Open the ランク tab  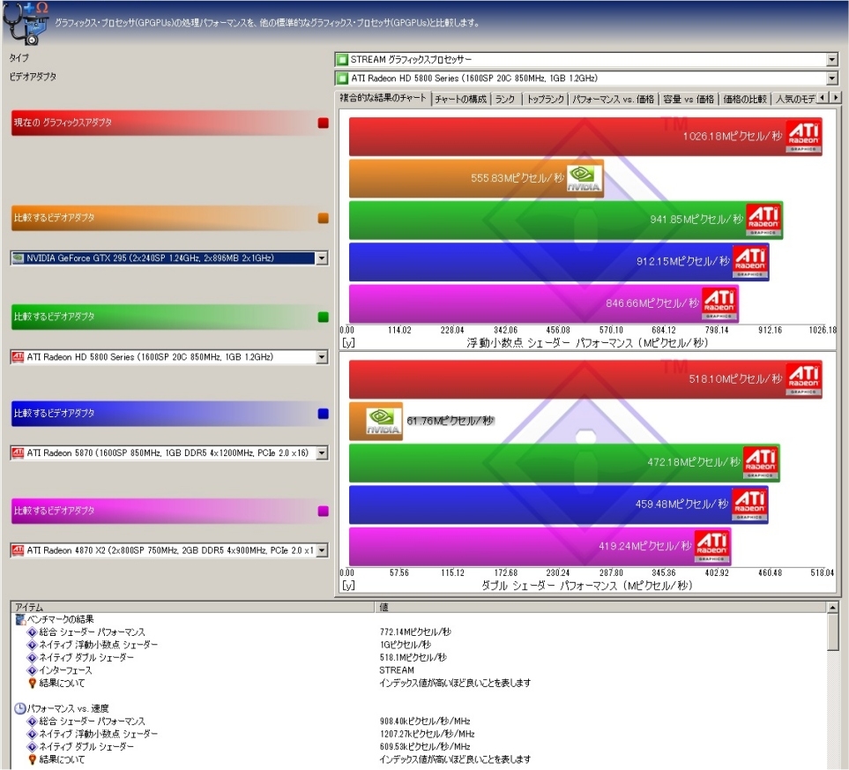tap(506, 99)
